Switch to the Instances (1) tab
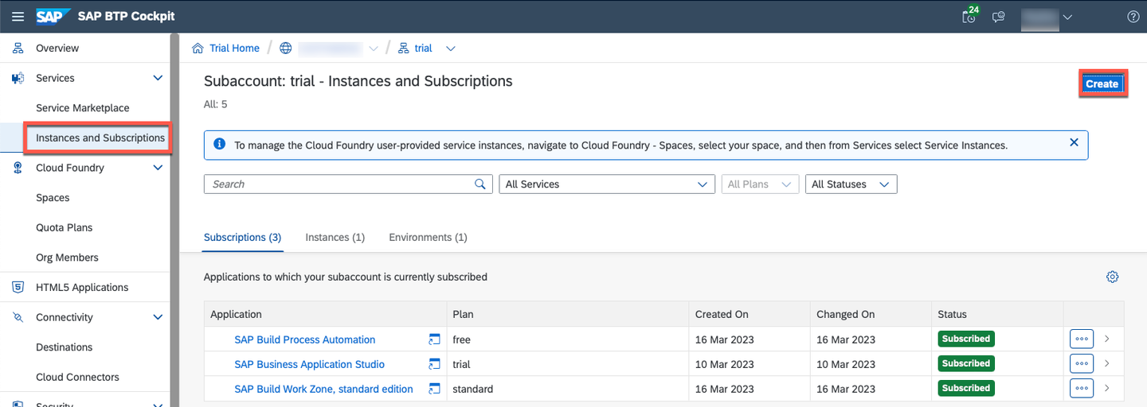 [x=335, y=238]
